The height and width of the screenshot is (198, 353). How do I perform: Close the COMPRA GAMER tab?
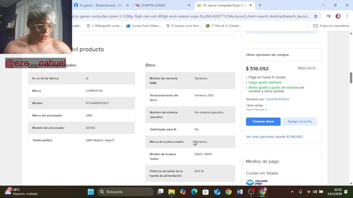[x=189, y=5]
